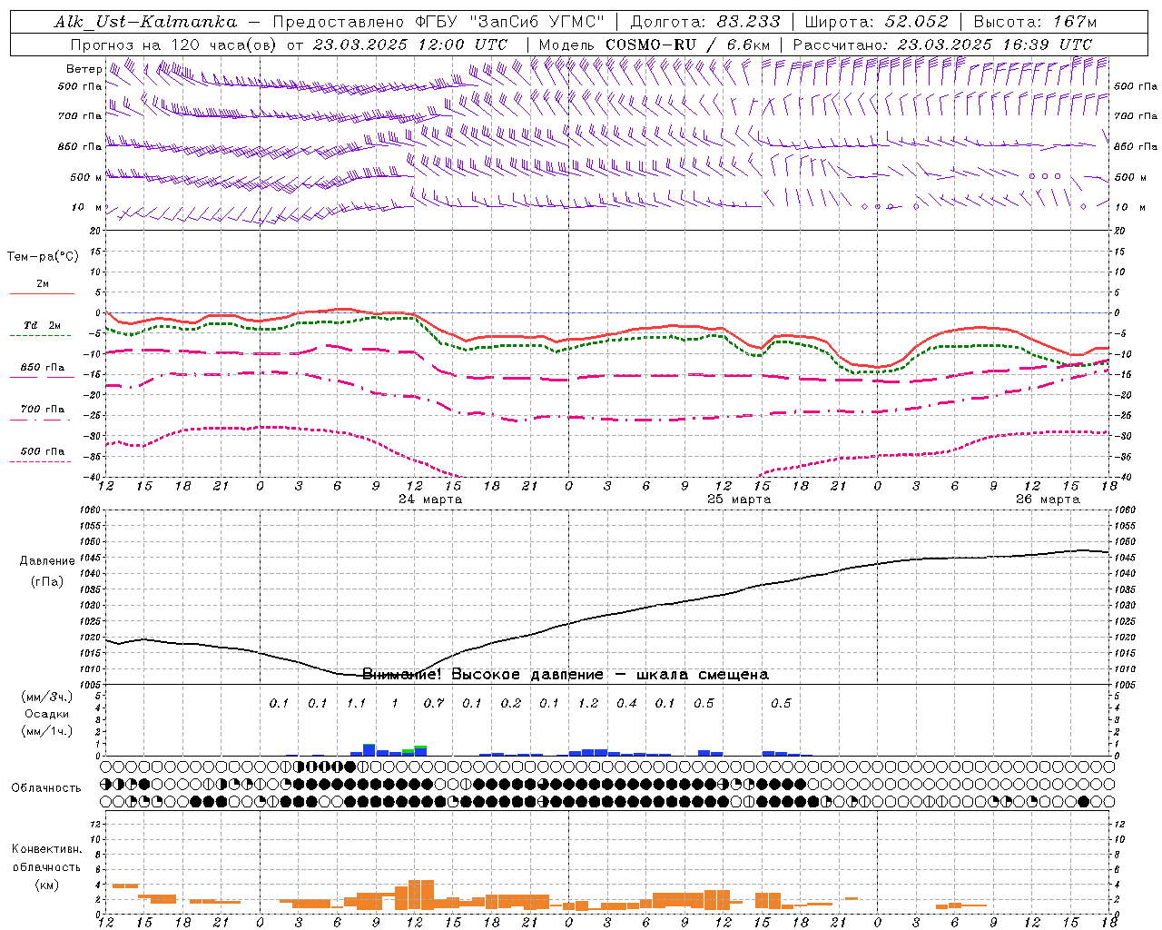Click the Td 2м legend label
Viewport: 1162px width, 930px height.
[x=43, y=325]
